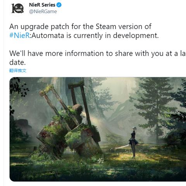Click the 翻译推文 translate tweet link
The image size is (186, 186).
(18, 71)
